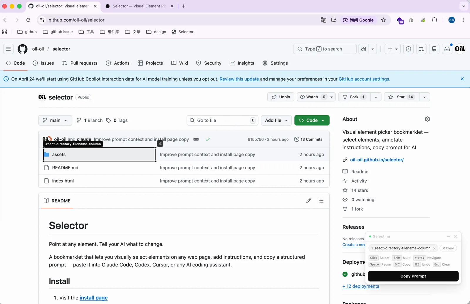This screenshot has width=470, height=304.
Task: Open the Chrome profile avatar
Action: coord(451,20)
